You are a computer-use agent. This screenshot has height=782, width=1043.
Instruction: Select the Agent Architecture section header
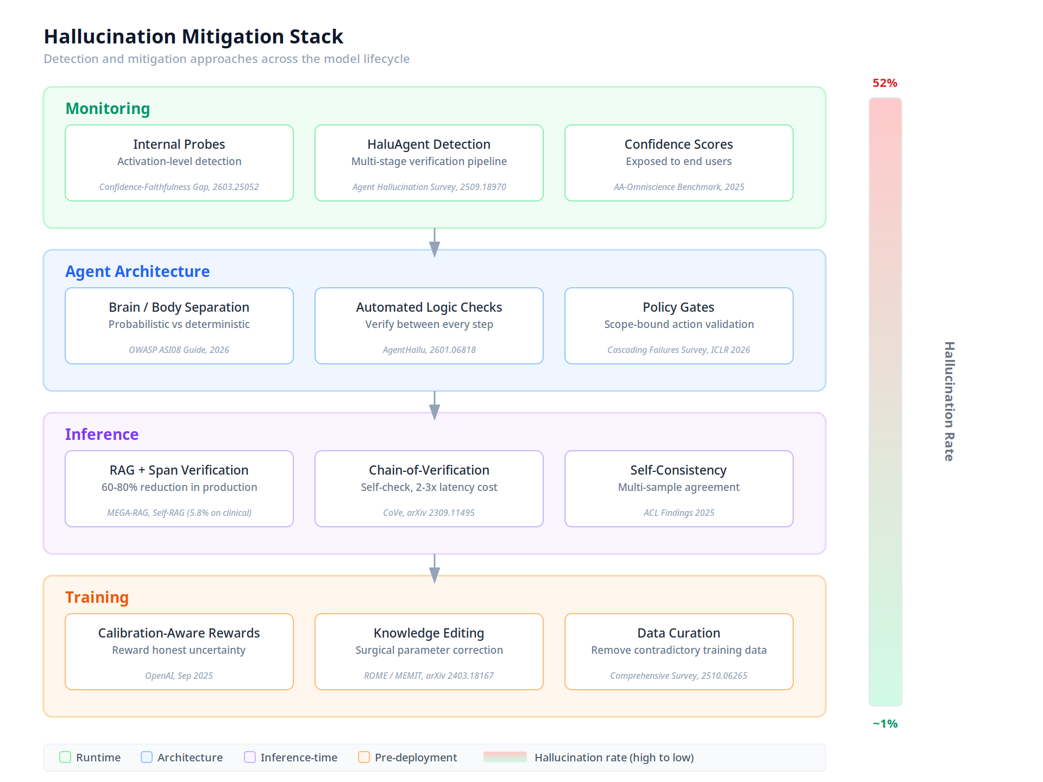click(x=137, y=271)
